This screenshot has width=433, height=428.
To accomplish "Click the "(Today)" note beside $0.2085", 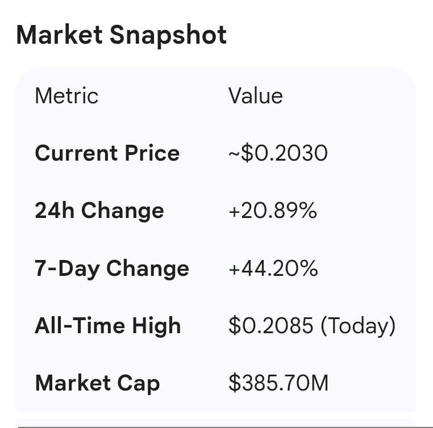I will [358, 326].
